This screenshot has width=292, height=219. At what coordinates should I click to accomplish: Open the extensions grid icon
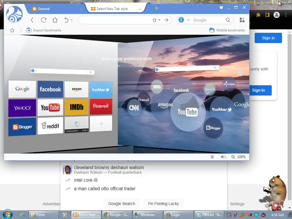[x=242, y=20]
